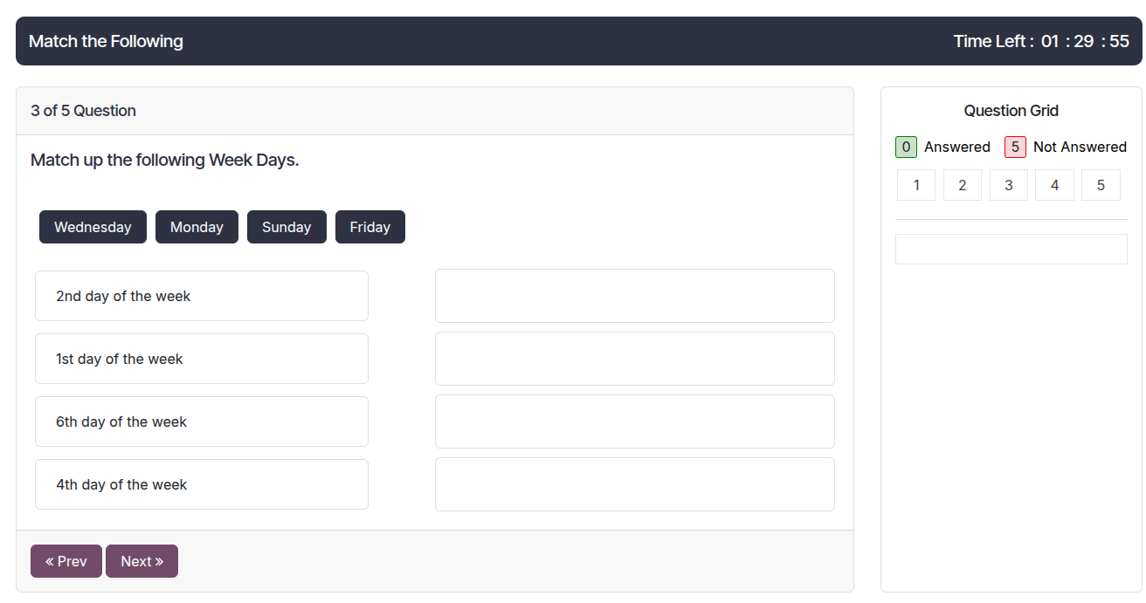1146x603 pixels.
Task: Click the empty box below question grid
Action: [x=1011, y=249]
